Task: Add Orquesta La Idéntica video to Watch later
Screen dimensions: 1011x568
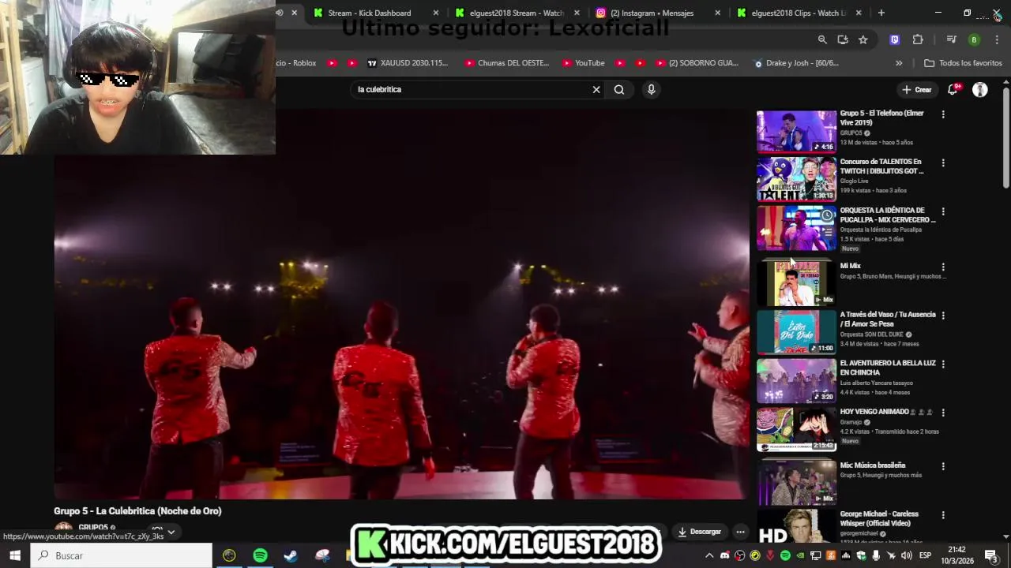Action: coord(827,215)
